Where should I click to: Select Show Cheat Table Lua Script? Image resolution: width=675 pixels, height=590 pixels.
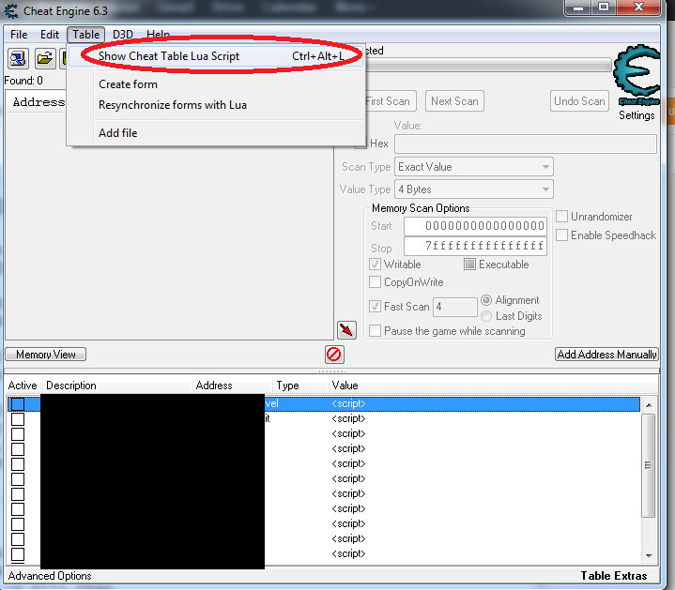pos(215,56)
